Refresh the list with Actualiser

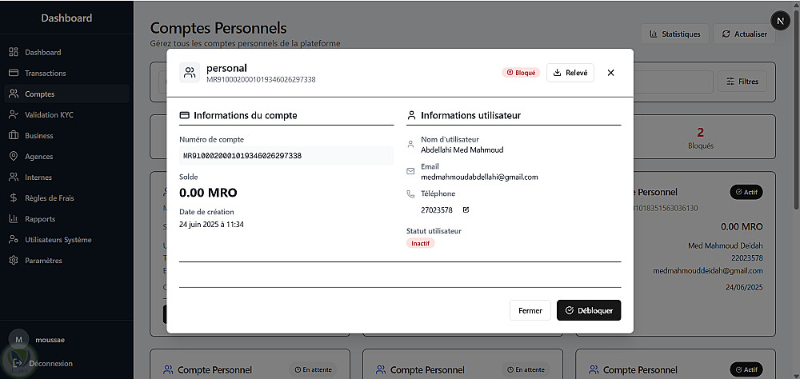743,34
